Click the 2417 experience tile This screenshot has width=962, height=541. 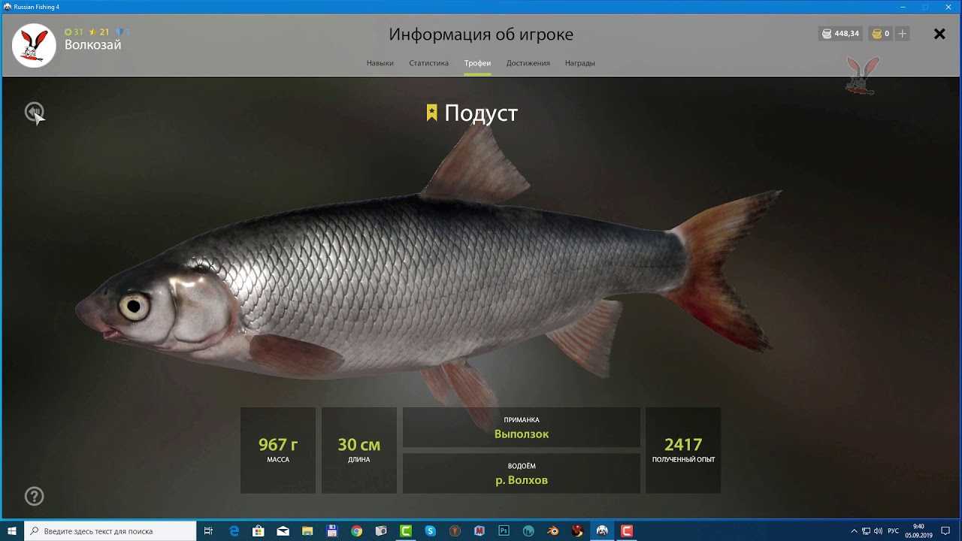pyautogui.click(x=683, y=450)
